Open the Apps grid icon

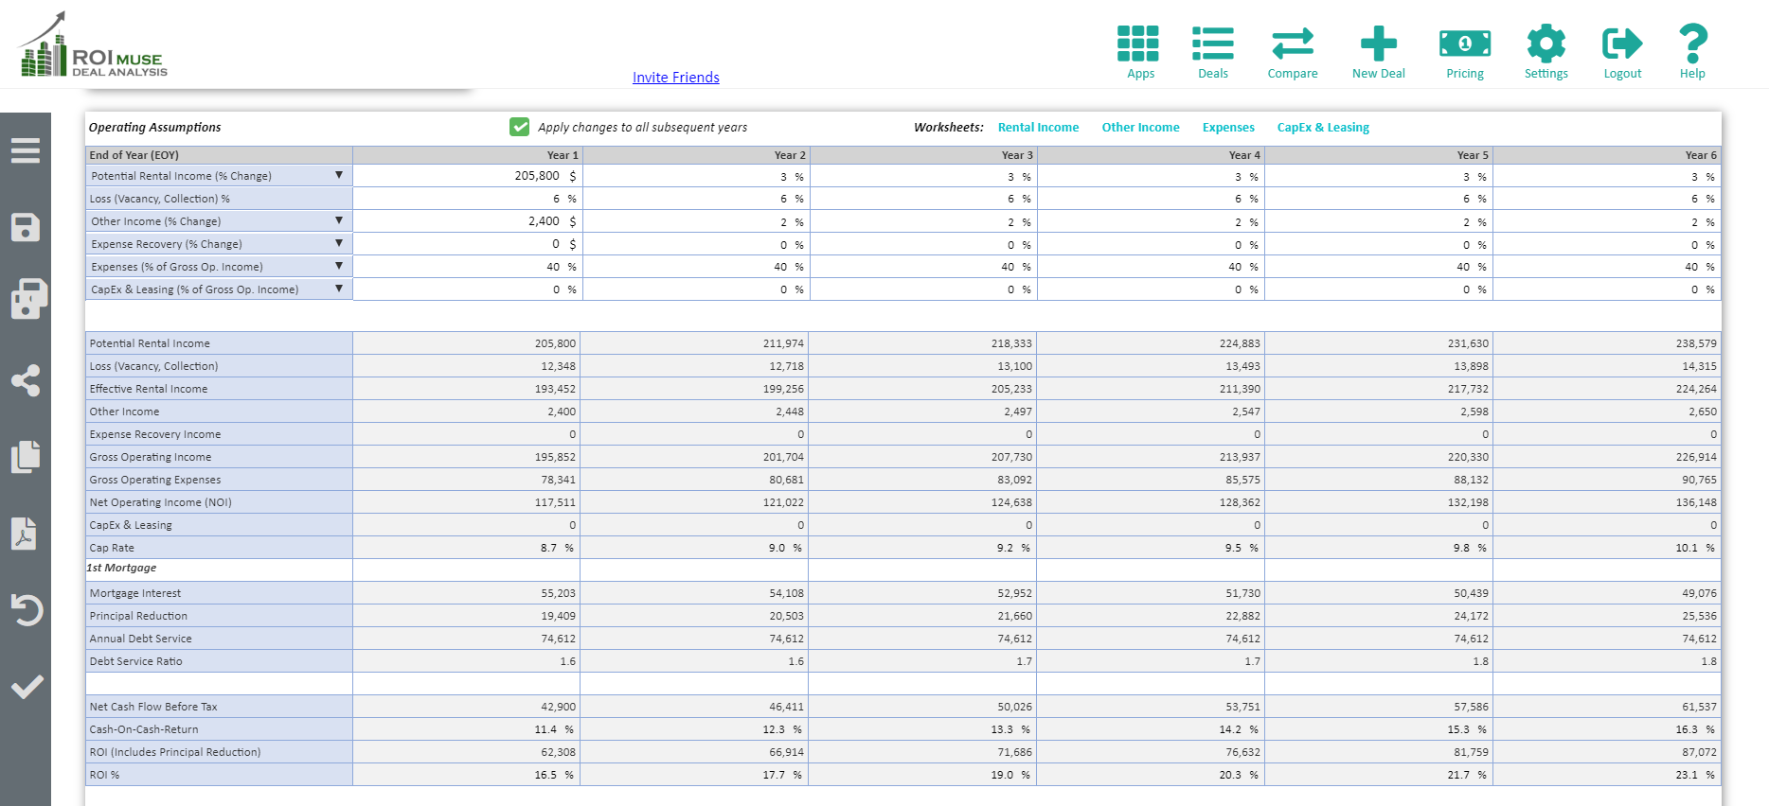[x=1138, y=44]
